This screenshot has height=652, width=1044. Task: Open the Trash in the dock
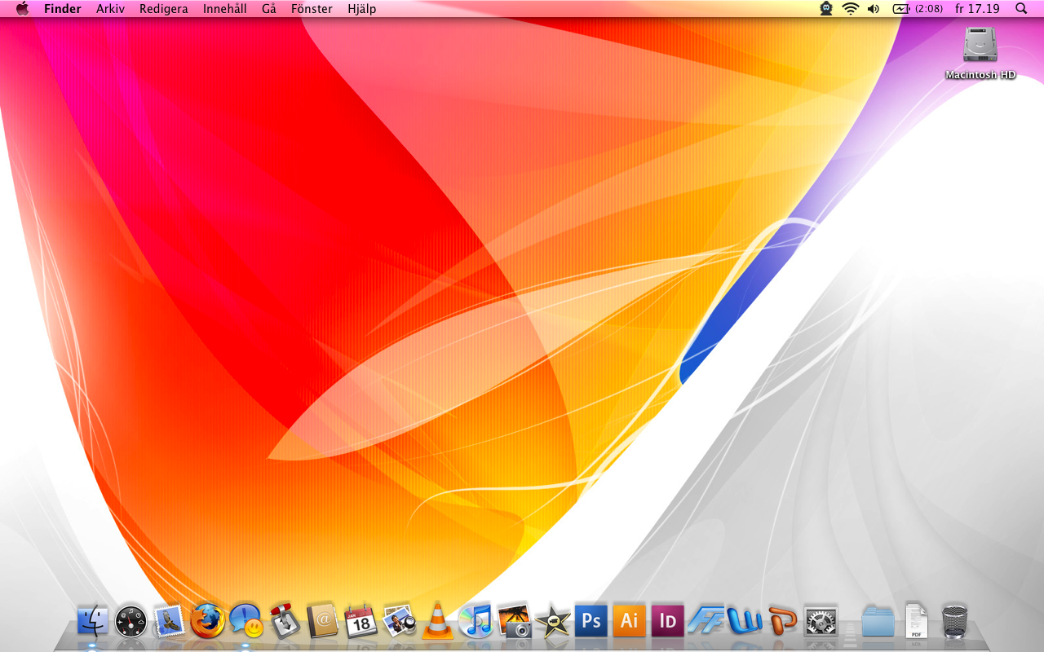tap(954, 621)
